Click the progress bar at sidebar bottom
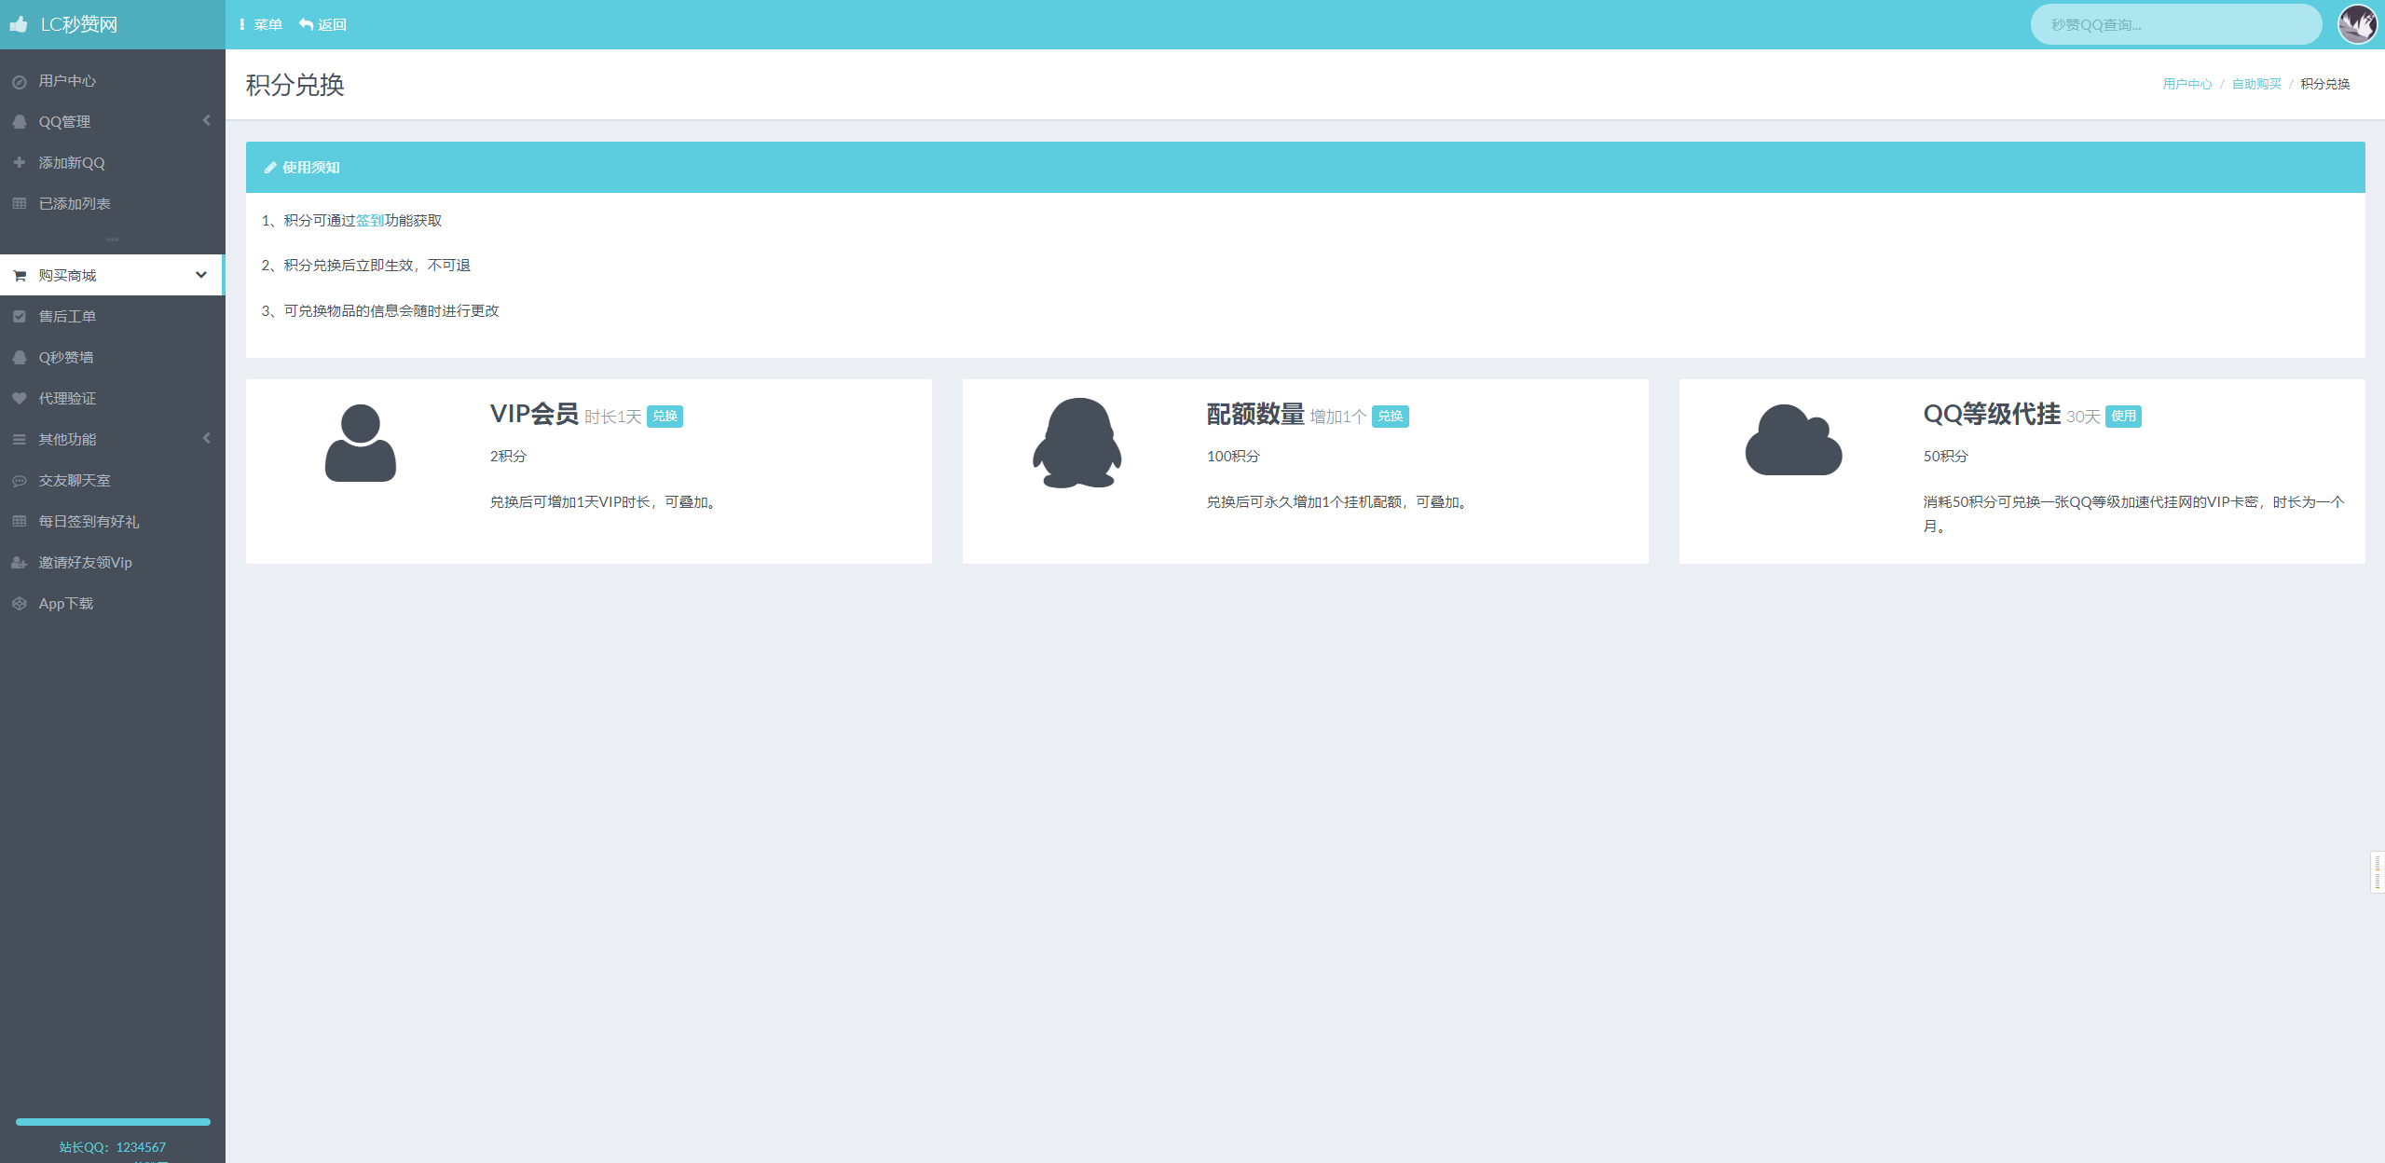This screenshot has height=1163, width=2385. click(113, 1122)
